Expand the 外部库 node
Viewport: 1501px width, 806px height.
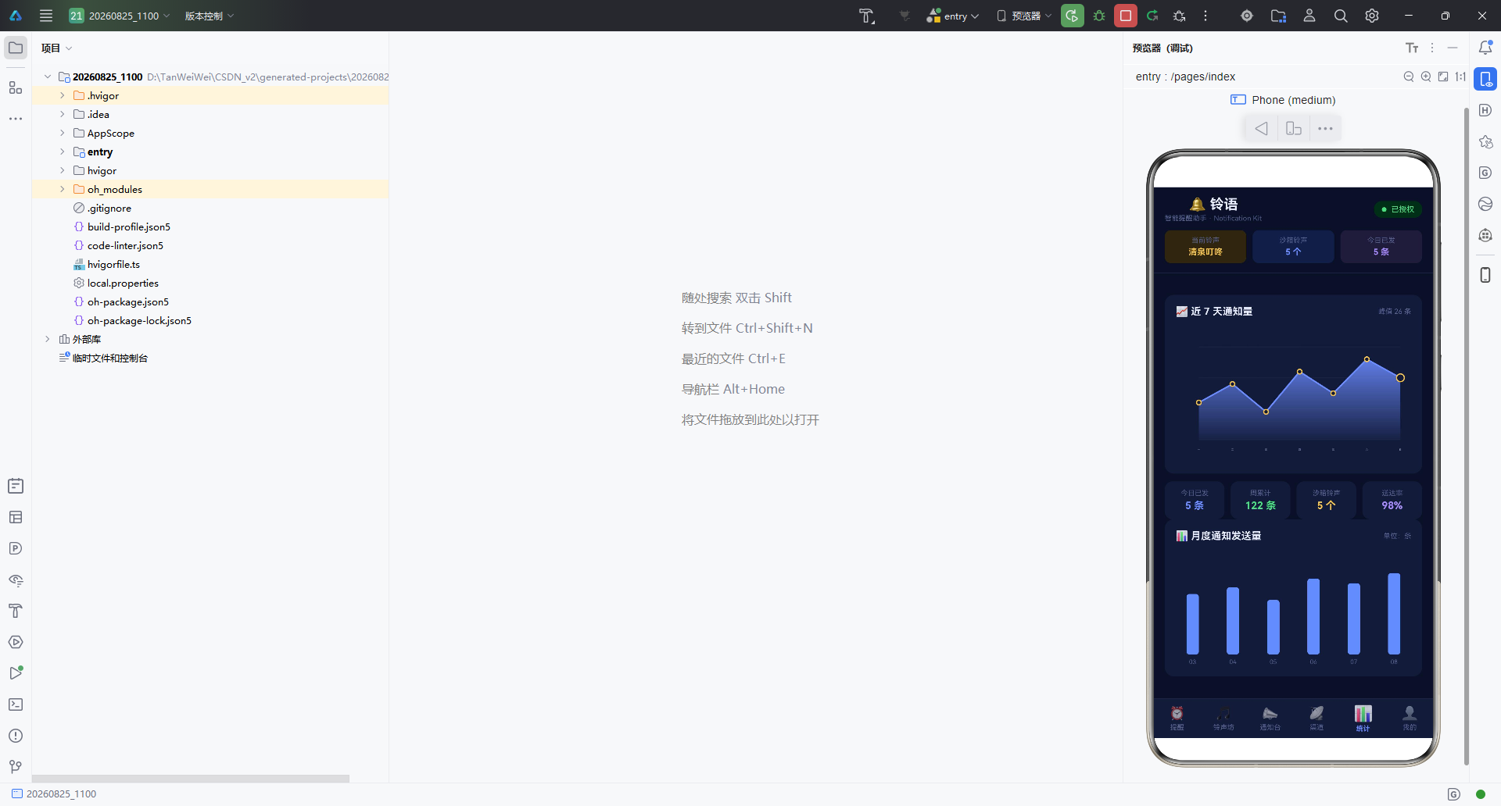48,339
